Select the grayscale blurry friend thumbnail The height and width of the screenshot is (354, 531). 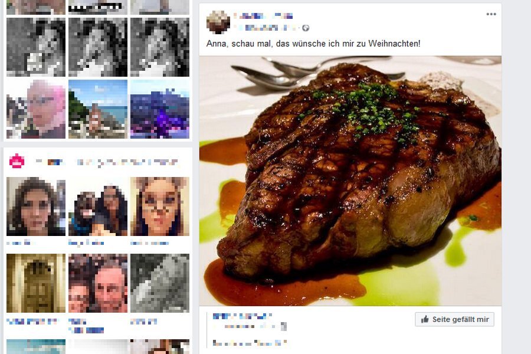(x=160, y=283)
